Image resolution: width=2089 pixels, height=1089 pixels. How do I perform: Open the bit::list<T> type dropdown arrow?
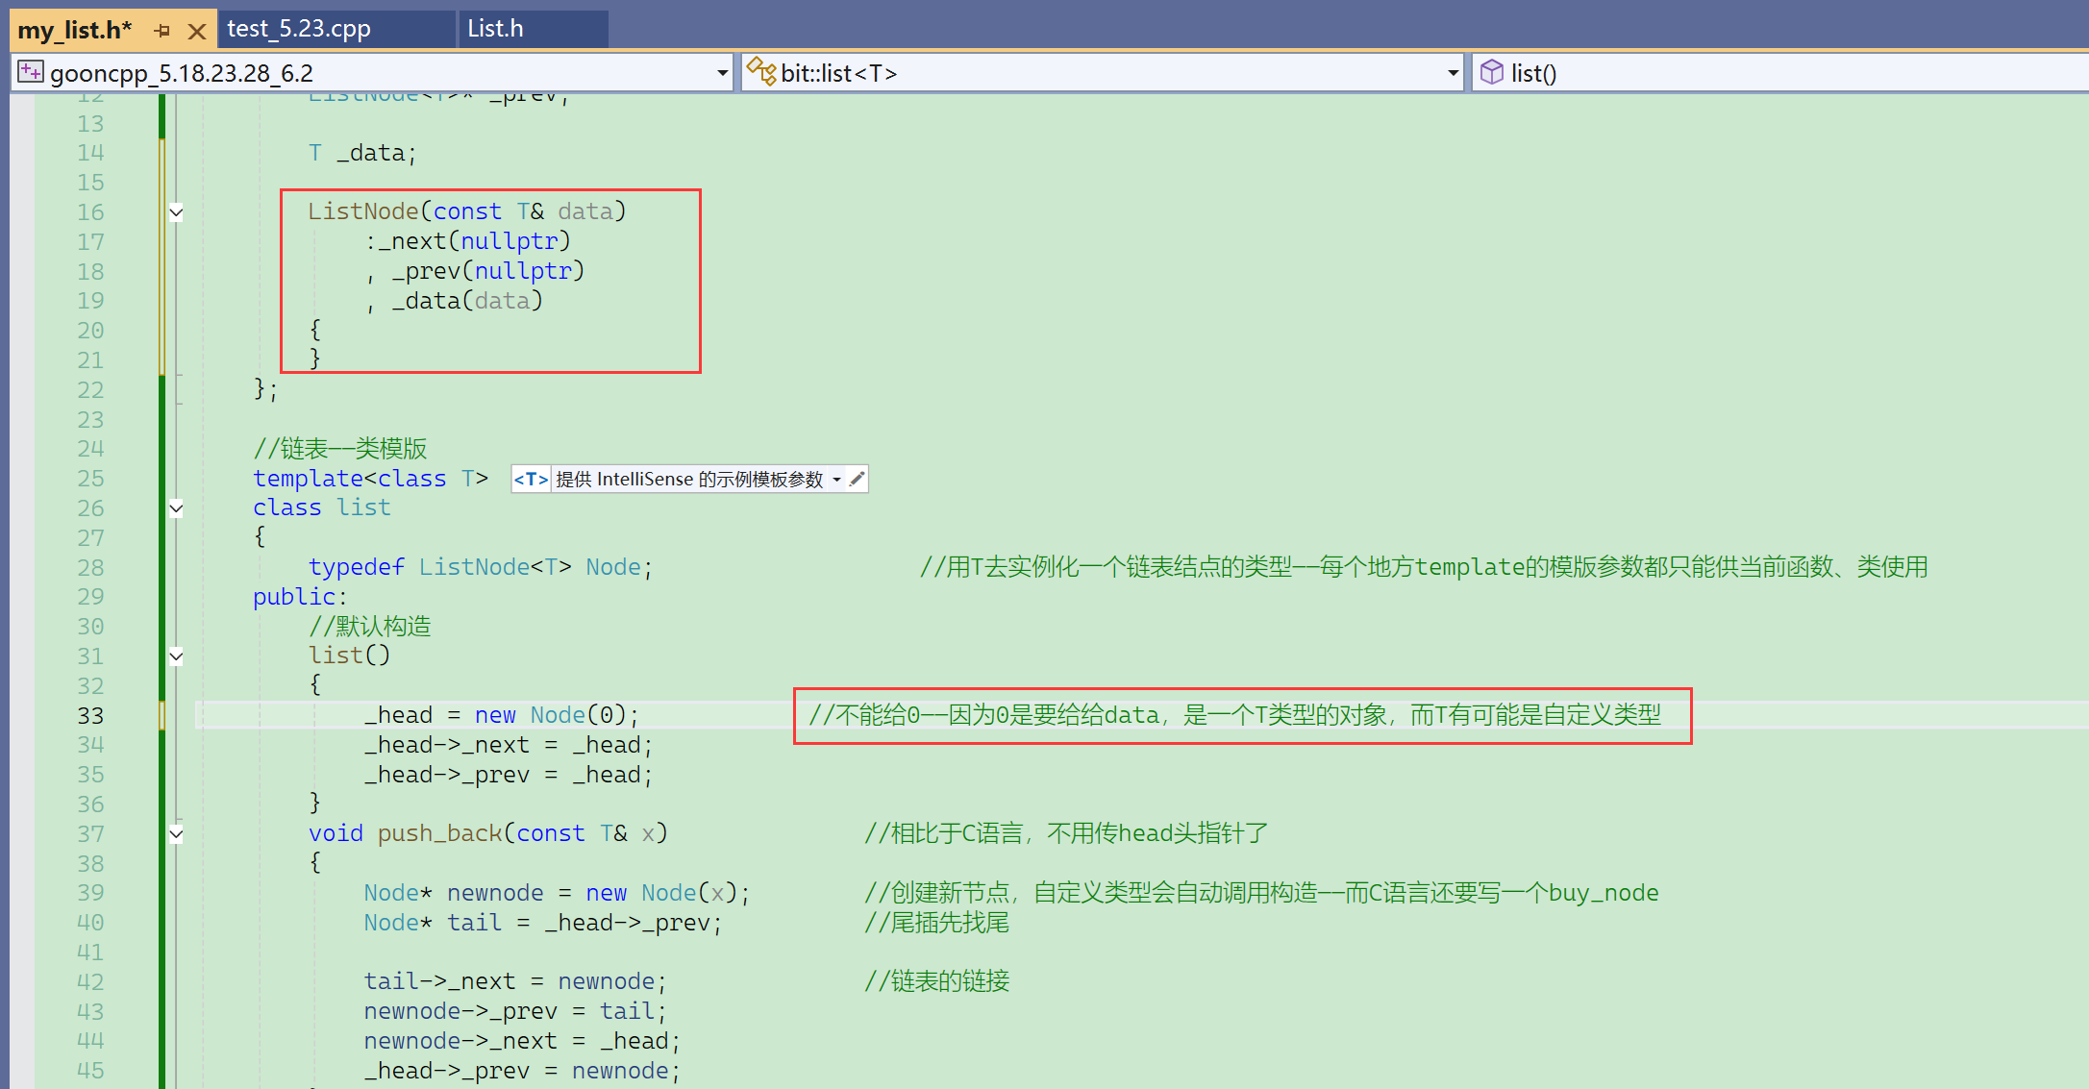(x=1453, y=73)
